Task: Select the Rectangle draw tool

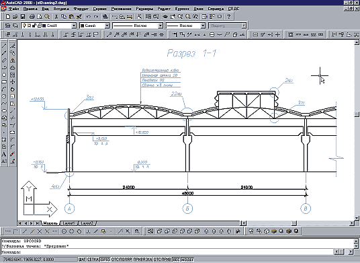Action: 4,82
